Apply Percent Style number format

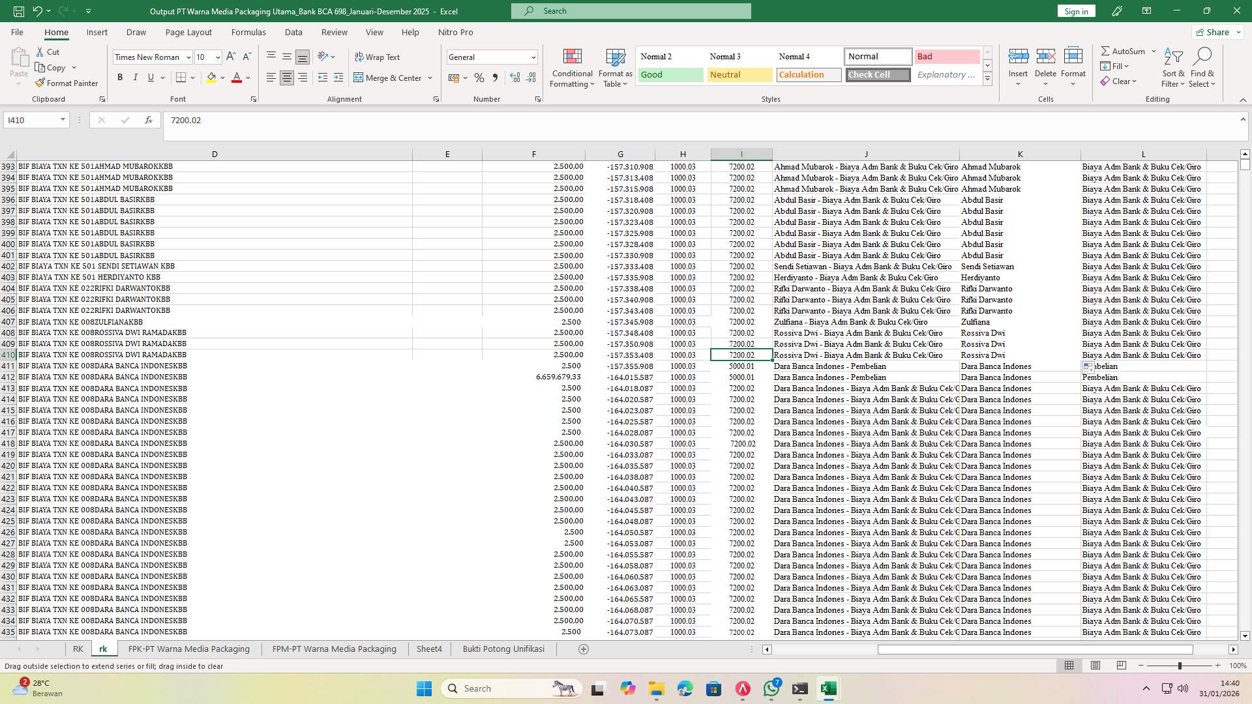479,78
